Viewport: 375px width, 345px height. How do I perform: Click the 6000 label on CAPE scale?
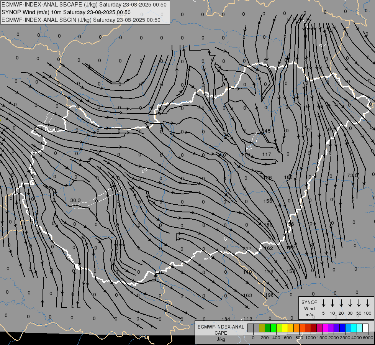coord(368,338)
